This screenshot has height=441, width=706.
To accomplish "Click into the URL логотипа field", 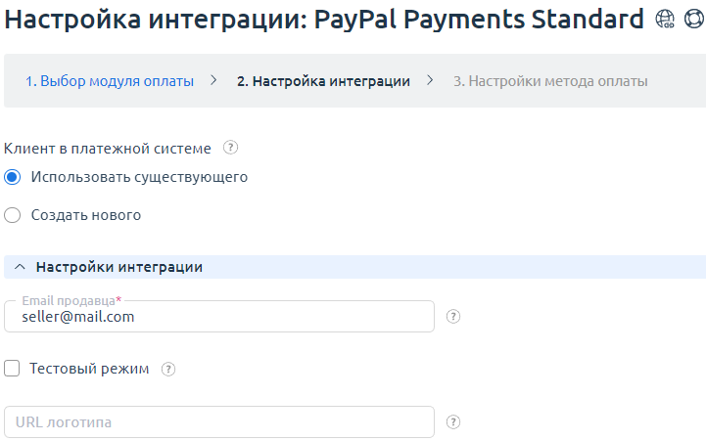I will point(219,422).
